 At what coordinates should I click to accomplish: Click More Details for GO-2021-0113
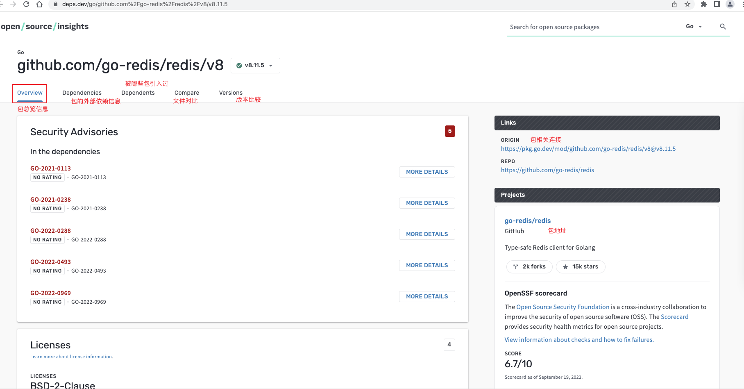[x=427, y=172]
